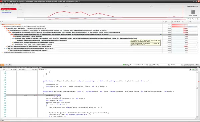Click the Stop Profiling button icon
The height and width of the screenshot is (122, 200).
click(193, 12)
